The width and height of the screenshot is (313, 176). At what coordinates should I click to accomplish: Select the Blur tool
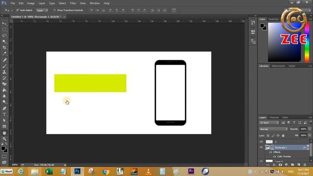click(4, 96)
